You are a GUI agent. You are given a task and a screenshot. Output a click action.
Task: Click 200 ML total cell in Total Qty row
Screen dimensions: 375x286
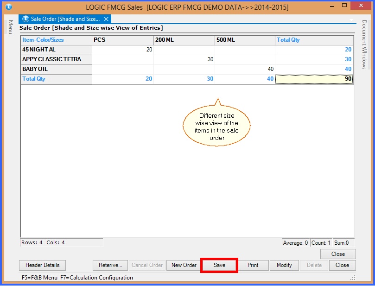(x=184, y=79)
